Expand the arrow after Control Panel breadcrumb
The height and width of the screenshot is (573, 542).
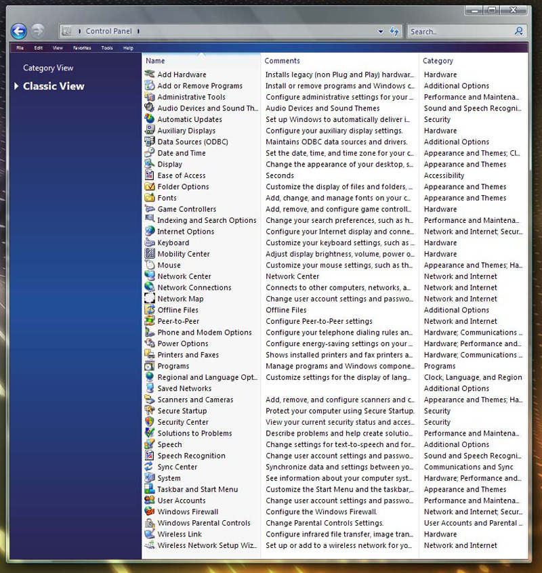point(138,31)
